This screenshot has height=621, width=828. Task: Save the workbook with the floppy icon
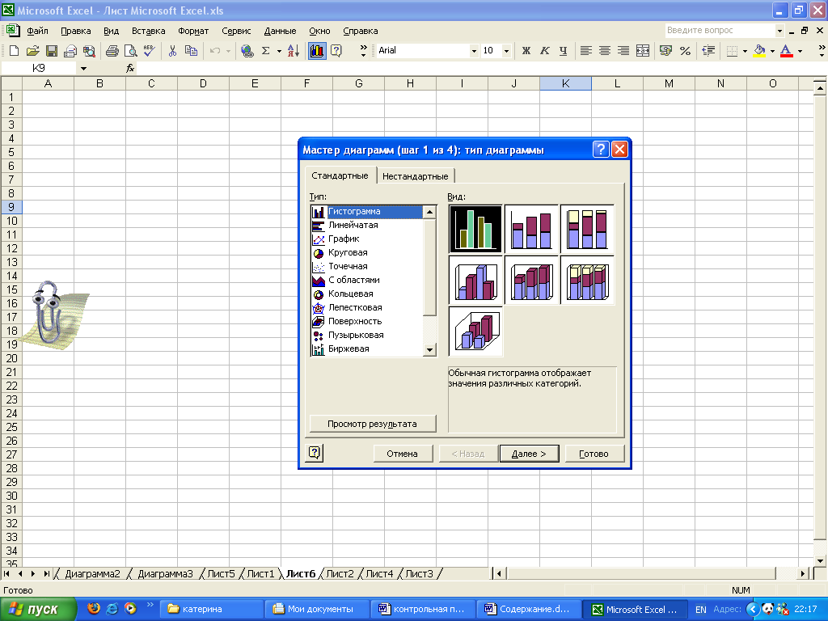tap(51, 51)
